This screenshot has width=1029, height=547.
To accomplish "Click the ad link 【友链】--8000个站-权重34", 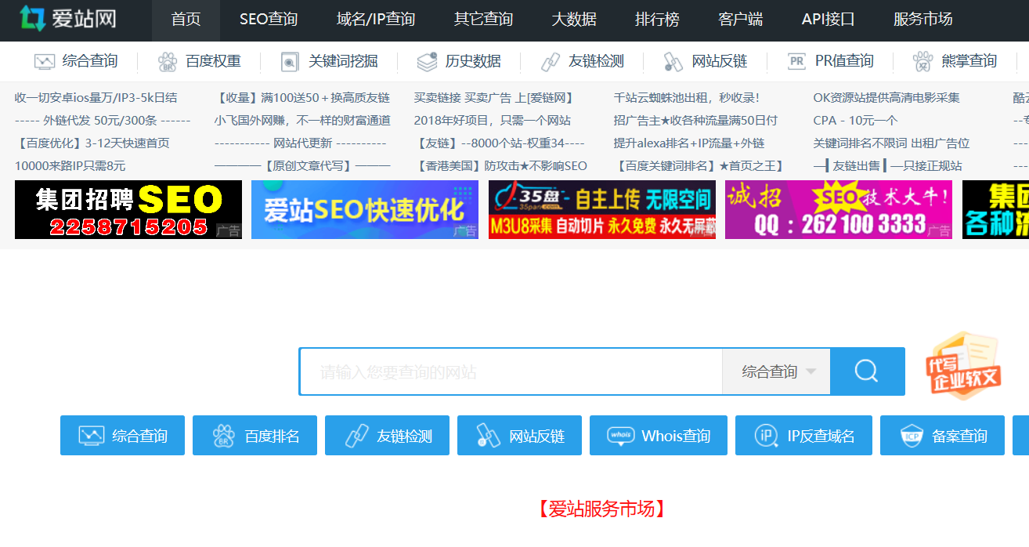I will (x=500, y=143).
